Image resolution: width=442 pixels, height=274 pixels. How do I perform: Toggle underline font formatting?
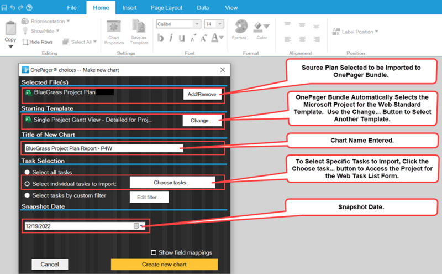tap(182, 38)
